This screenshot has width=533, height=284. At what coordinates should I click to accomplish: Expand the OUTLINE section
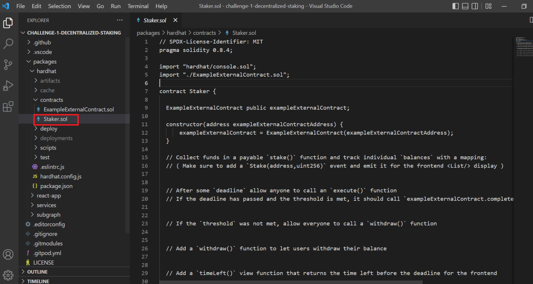[23, 272]
